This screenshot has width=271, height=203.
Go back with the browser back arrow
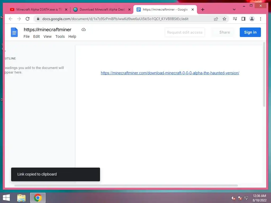[11, 19]
